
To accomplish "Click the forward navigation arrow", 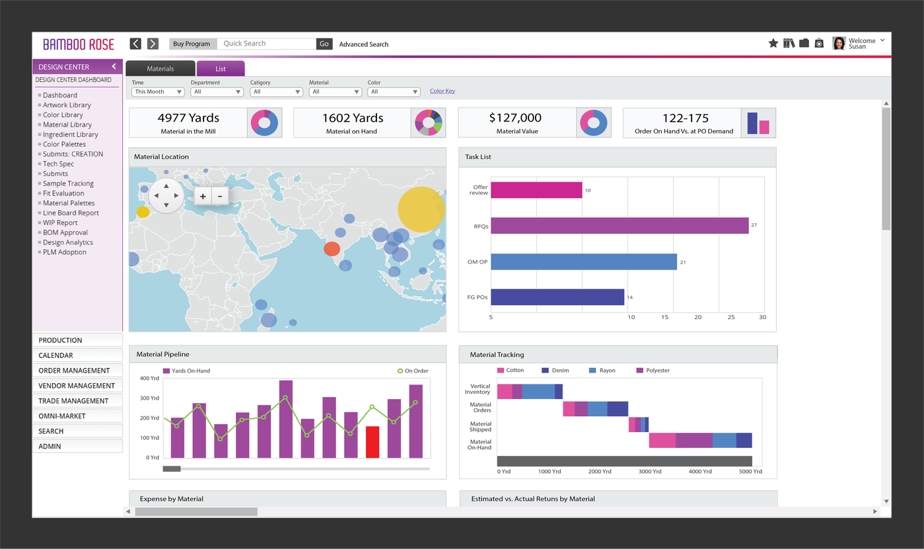I will coord(153,44).
